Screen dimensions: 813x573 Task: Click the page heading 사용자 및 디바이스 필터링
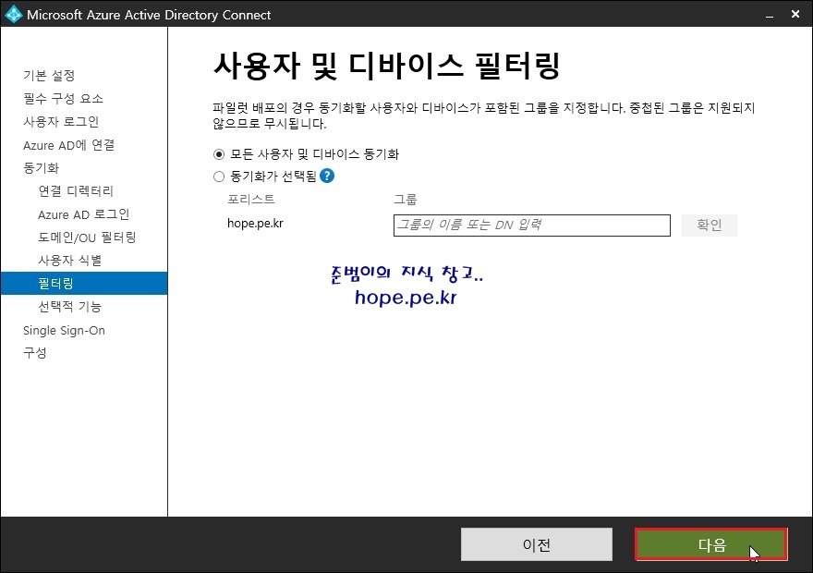pyautogui.click(x=387, y=66)
